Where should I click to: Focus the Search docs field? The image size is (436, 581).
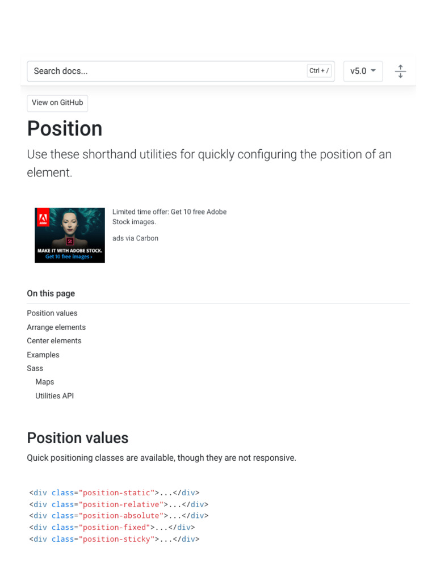coord(181,71)
